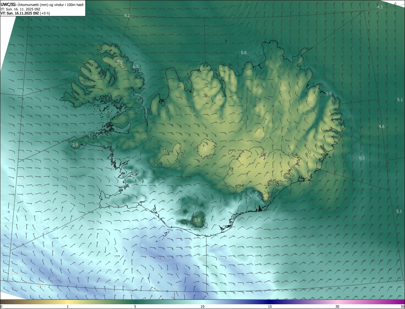Click the 'VT: Sun. 16.11.2025 09Z (+0 h)' line

pos(25,13)
